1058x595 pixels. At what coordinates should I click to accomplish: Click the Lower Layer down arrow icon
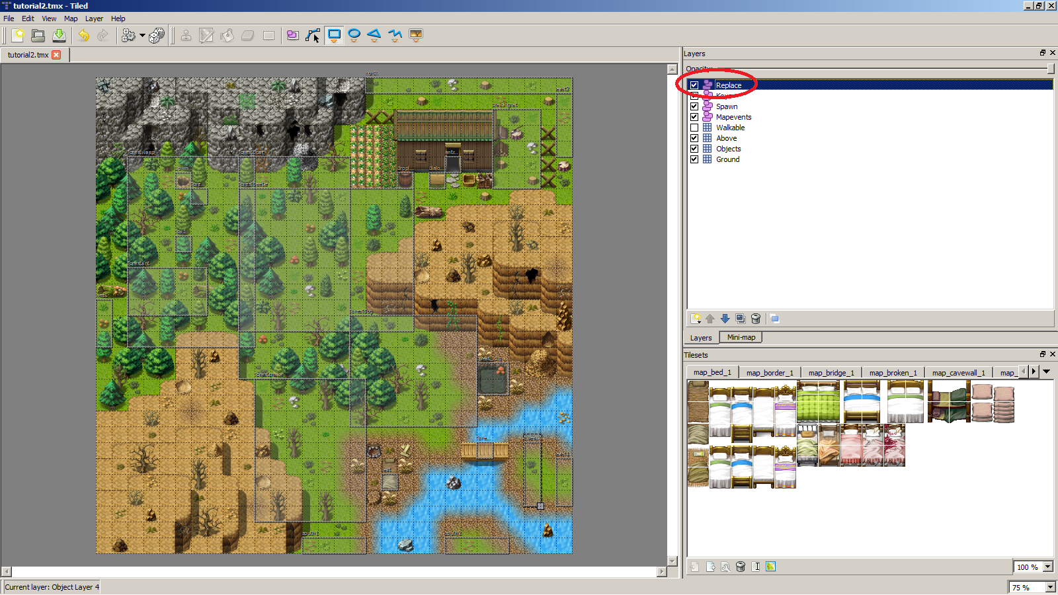click(x=725, y=319)
